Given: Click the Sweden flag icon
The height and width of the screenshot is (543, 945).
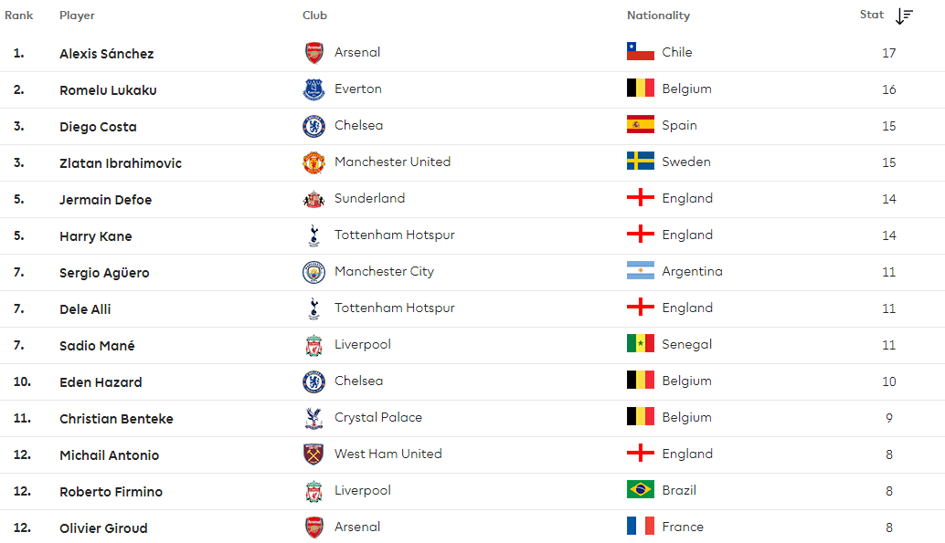Looking at the screenshot, I should point(640,162).
